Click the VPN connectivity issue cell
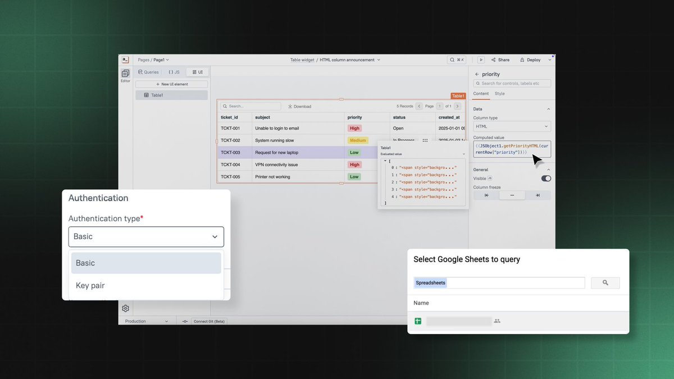Screen dimensions: 674x379 [x=298, y=165]
